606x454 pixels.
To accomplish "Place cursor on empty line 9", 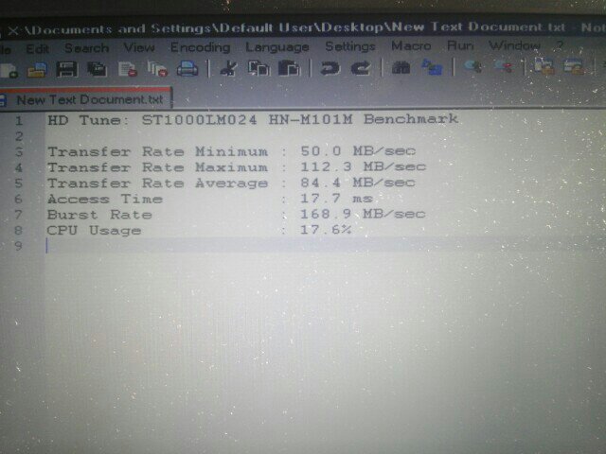I will [325, 246].
